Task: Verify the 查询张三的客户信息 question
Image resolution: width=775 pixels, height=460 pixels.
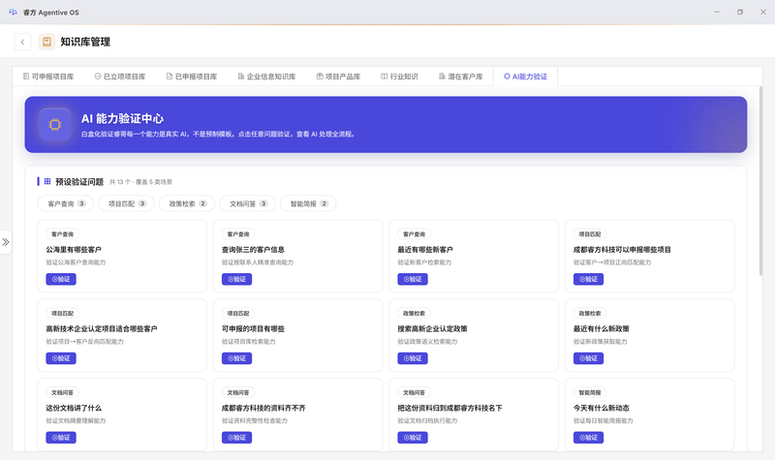Action: pos(236,279)
